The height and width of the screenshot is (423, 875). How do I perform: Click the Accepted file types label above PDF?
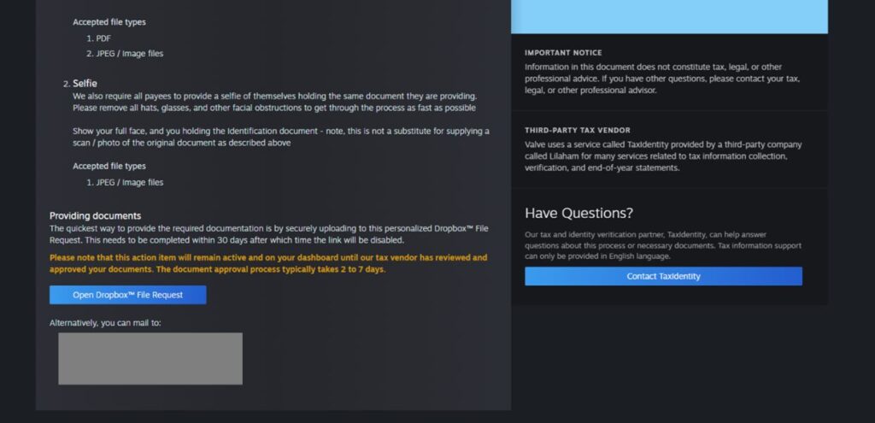click(x=109, y=22)
